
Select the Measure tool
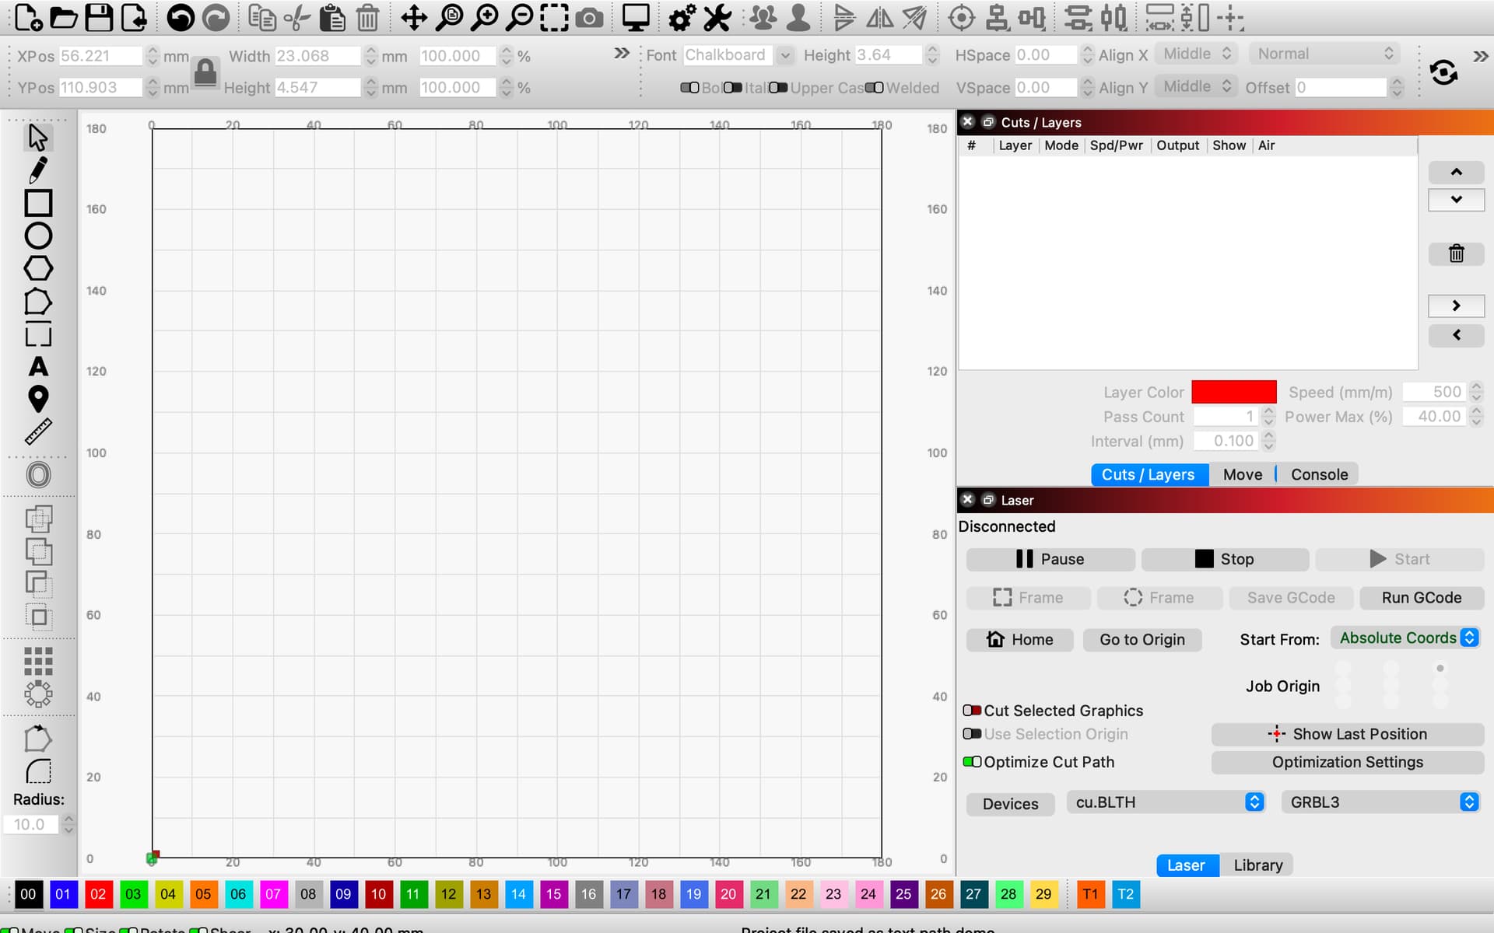click(x=37, y=431)
